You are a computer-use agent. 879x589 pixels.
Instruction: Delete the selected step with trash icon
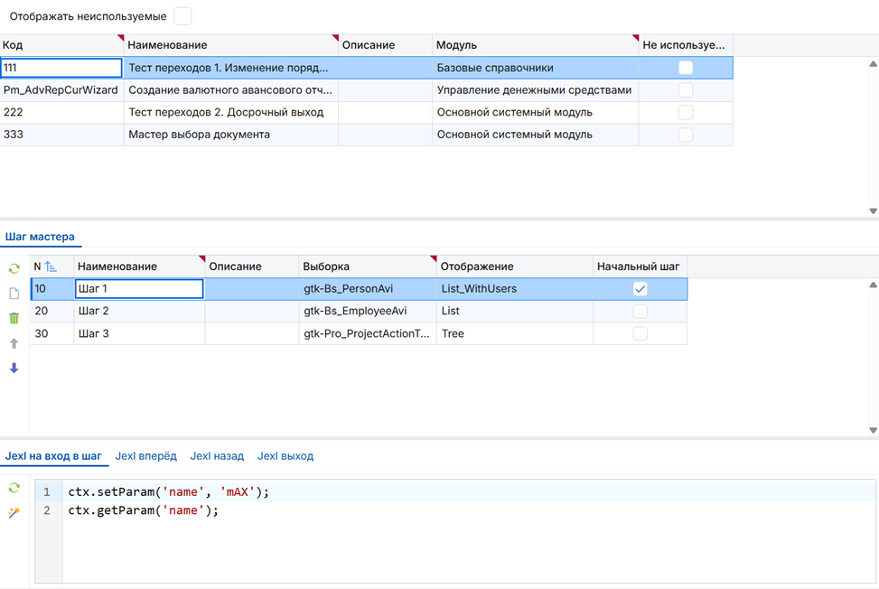tap(14, 318)
